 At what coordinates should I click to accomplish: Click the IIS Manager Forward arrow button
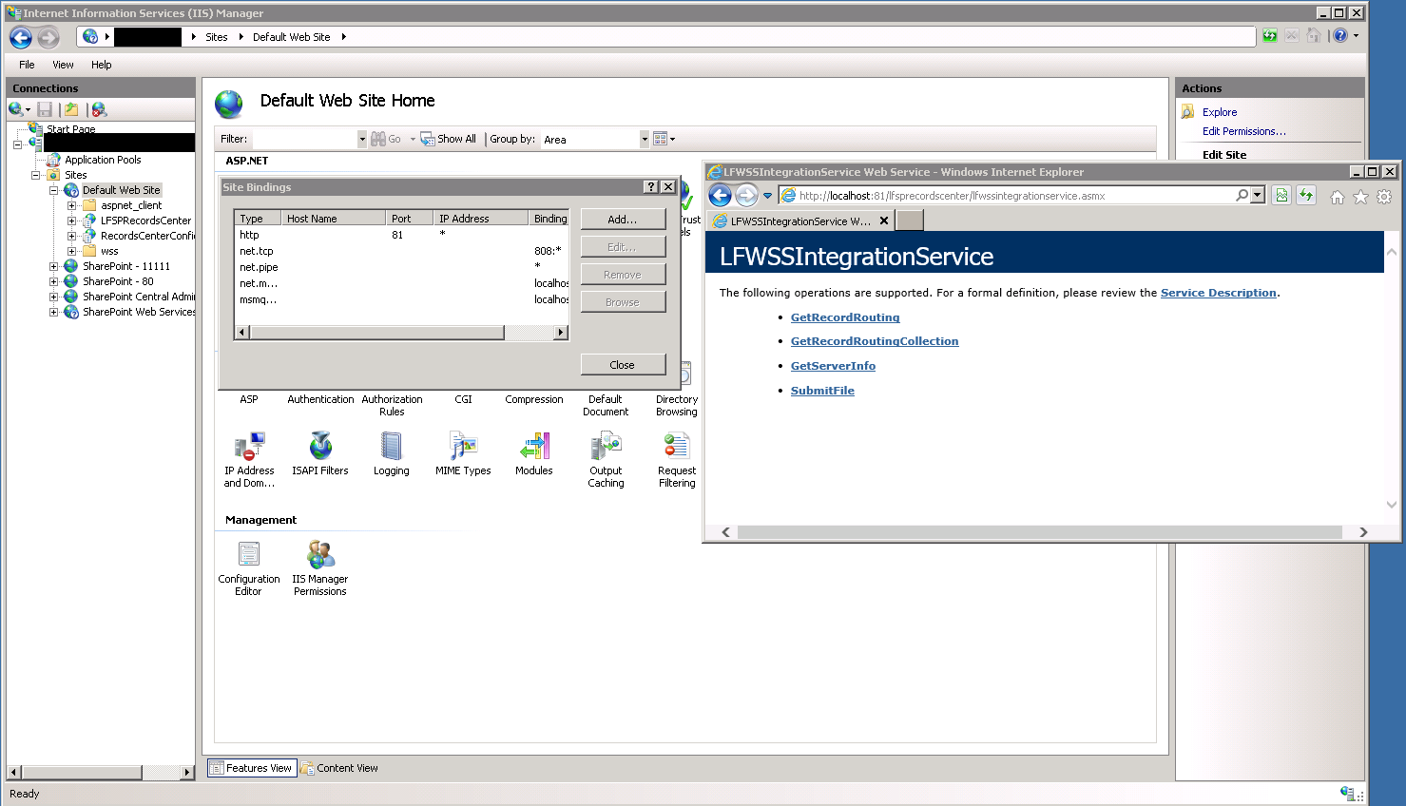[x=48, y=37]
